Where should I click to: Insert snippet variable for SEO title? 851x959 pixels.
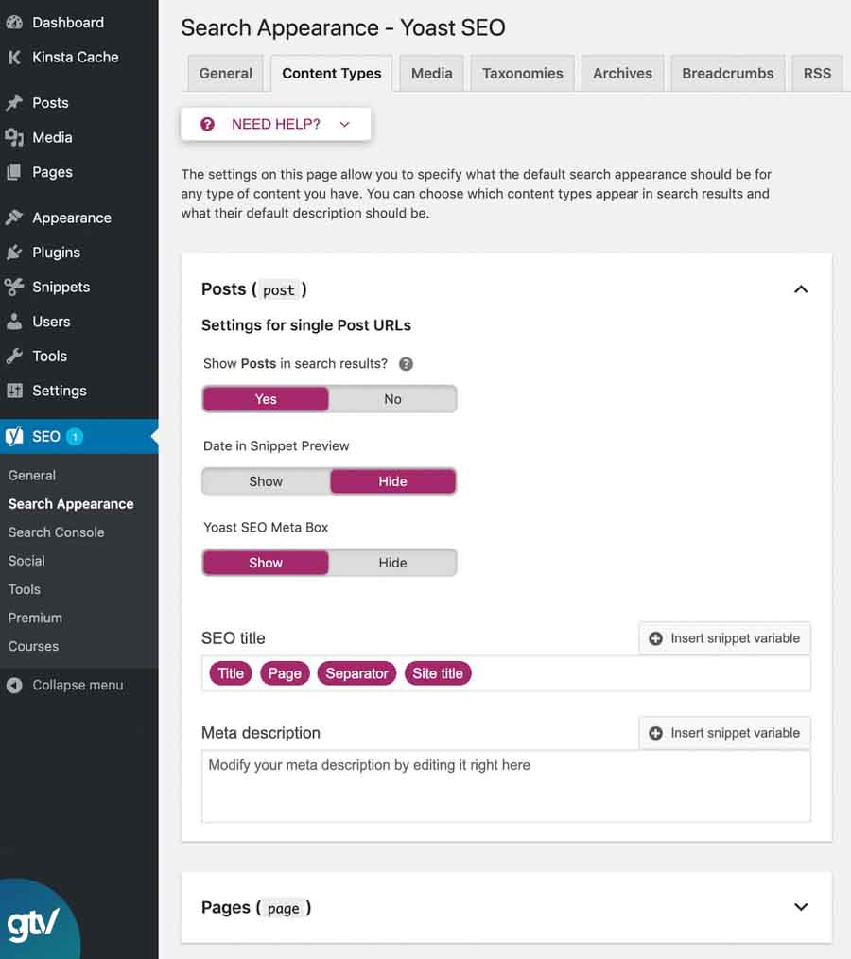click(x=724, y=638)
